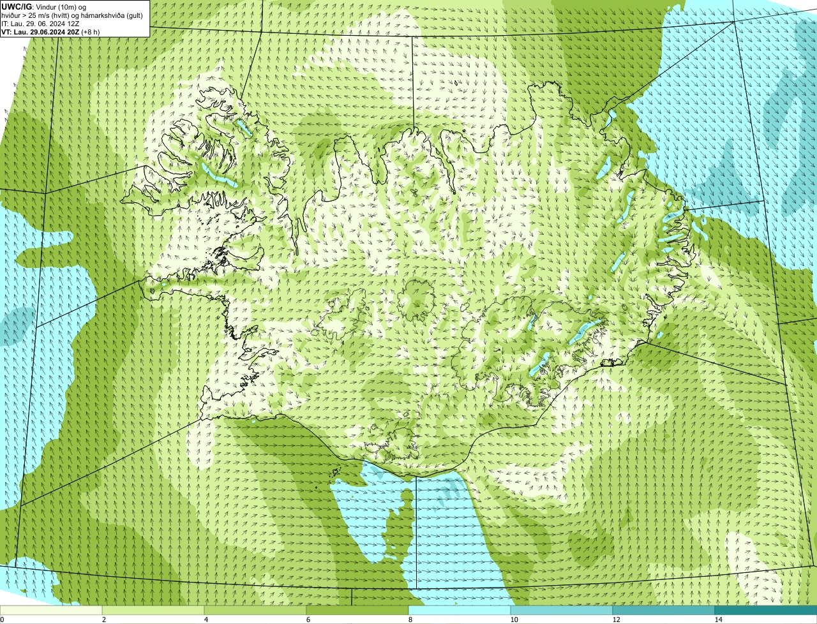The width and height of the screenshot is (817, 624).
Task: Click the "10" tick label on the legend
Action: pyautogui.click(x=514, y=620)
